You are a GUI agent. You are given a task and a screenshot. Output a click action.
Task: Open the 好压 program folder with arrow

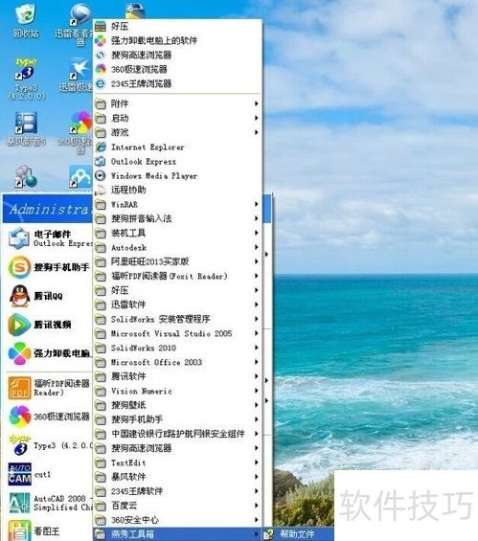point(177,290)
